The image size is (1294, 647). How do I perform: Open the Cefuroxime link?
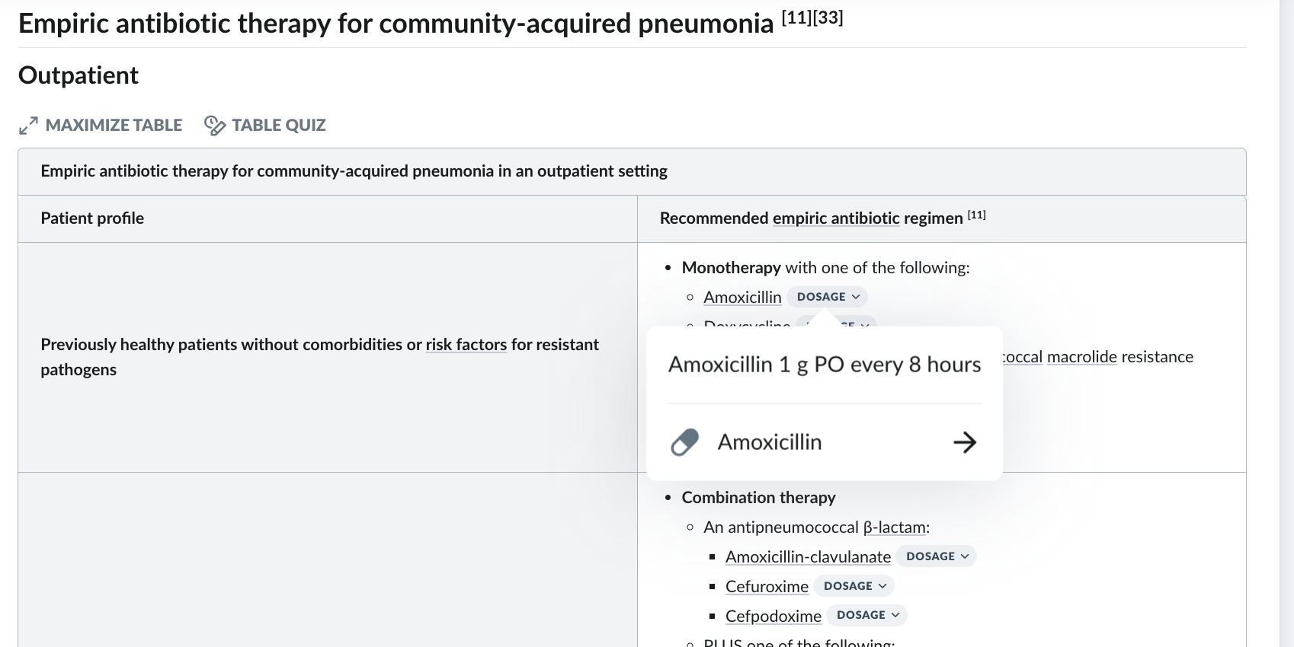tap(767, 586)
